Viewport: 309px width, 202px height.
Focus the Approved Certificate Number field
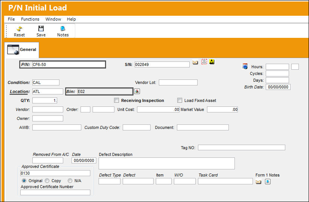(55, 192)
